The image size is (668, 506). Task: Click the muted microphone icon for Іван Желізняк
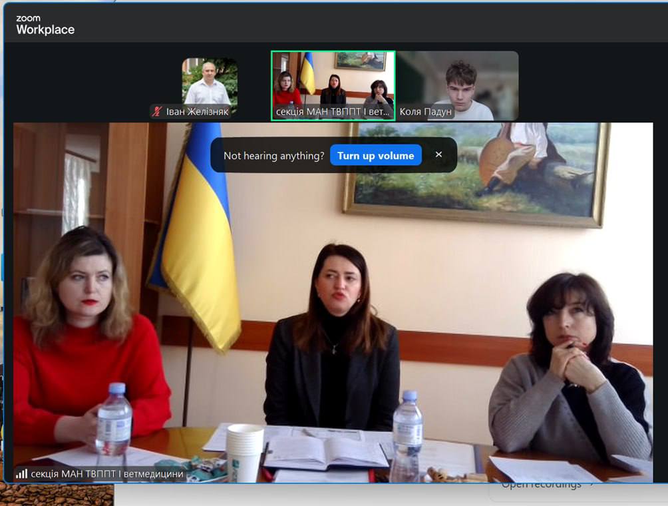158,112
